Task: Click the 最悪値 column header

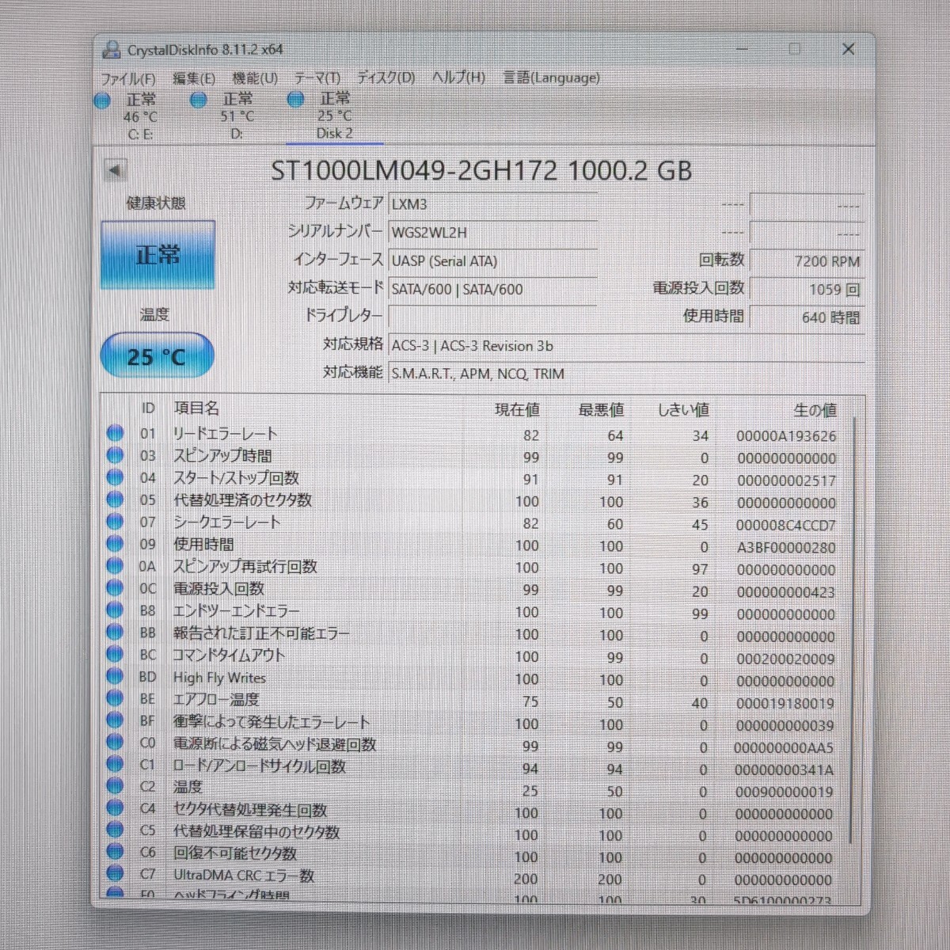Action: coord(601,409)
